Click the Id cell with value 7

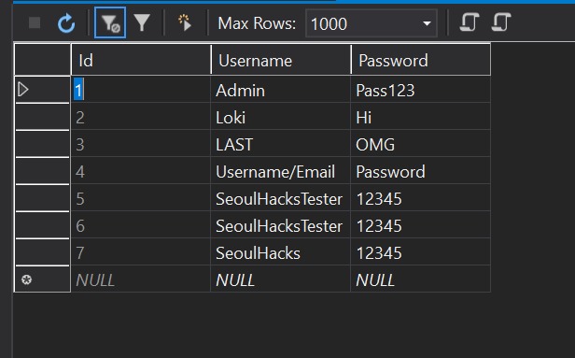pos(141,252)
